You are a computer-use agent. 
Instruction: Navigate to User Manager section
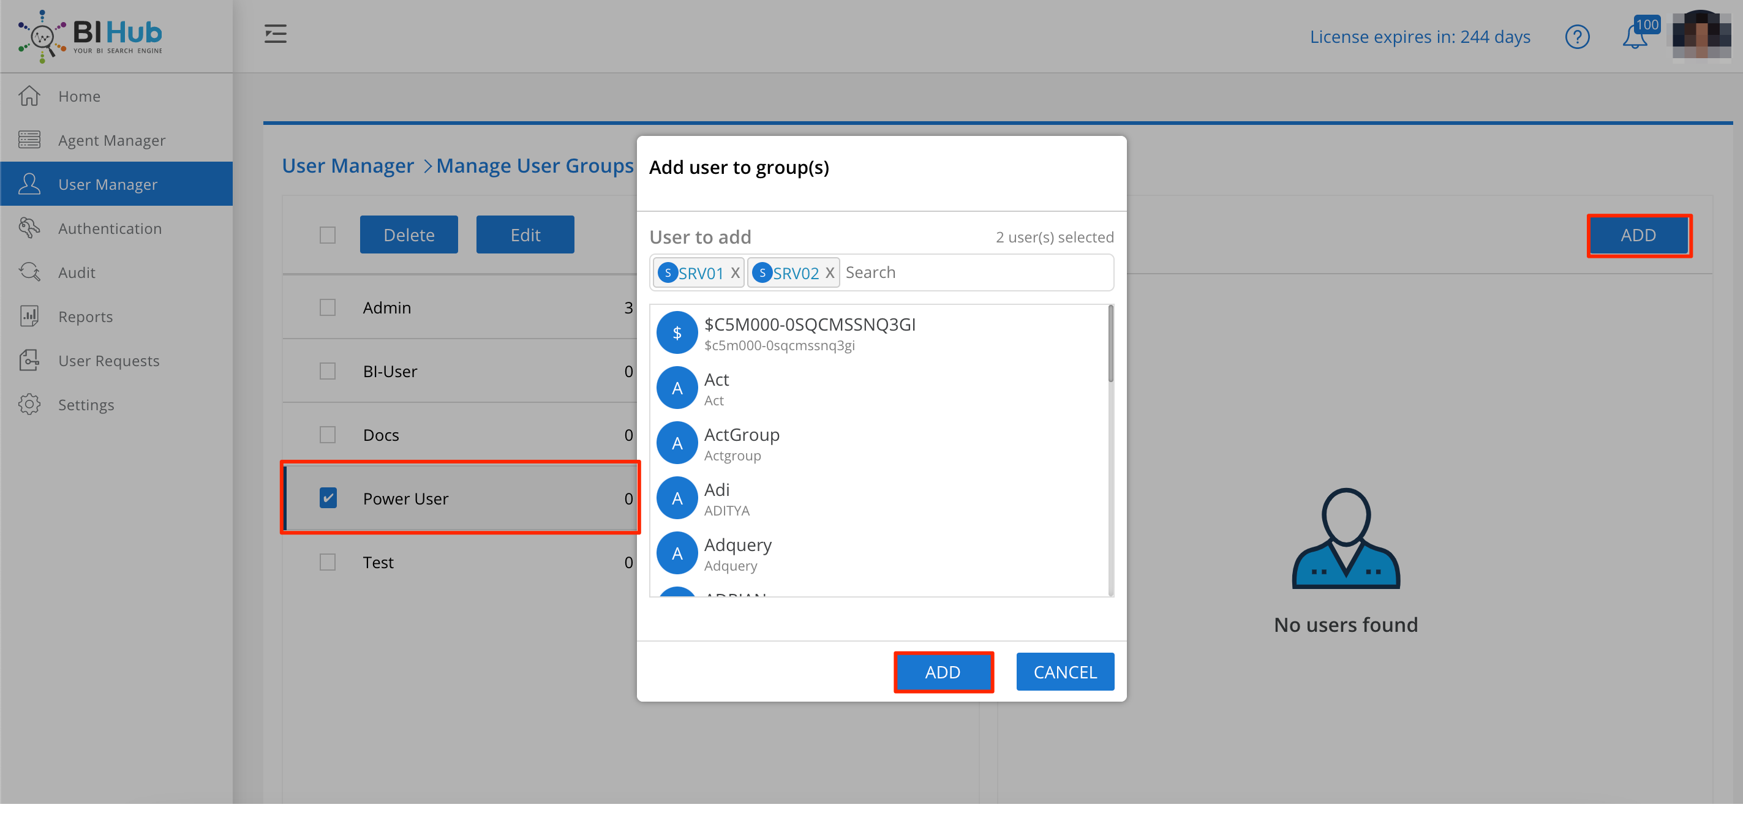click(108, 183)
